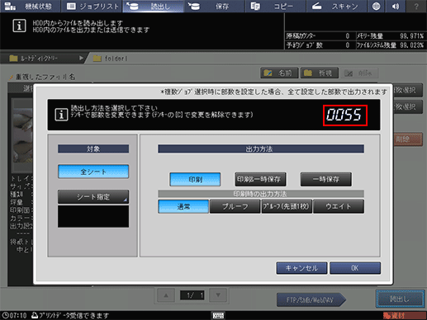The image size is (427, 320).
Task: Open the folder1 breadcrumb
Action: [x=111, y=59]
